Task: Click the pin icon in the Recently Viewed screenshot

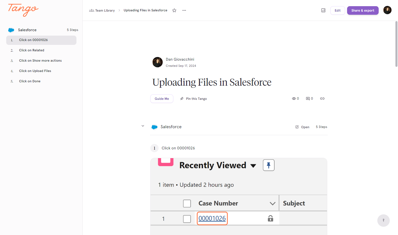Action: point(269,165)
